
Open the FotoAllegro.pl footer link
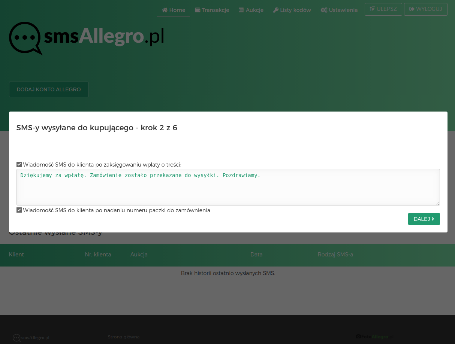click(375, 337)
